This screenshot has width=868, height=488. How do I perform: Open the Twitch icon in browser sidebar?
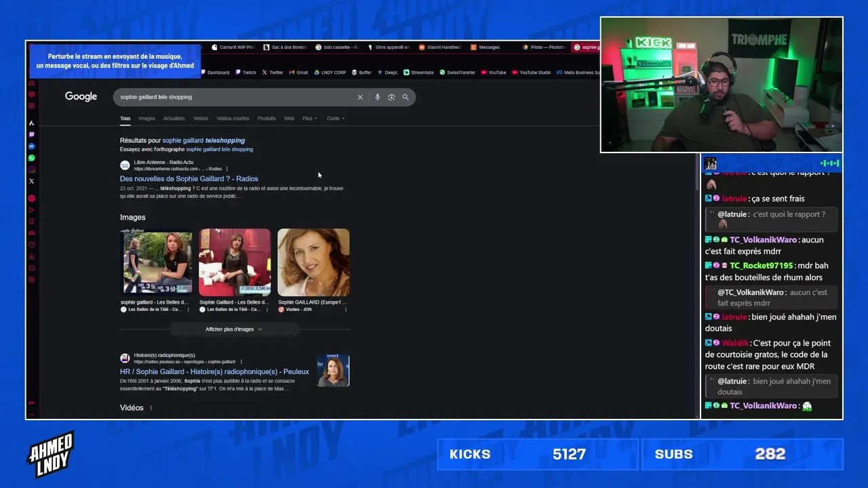click(x=31, y=135)
